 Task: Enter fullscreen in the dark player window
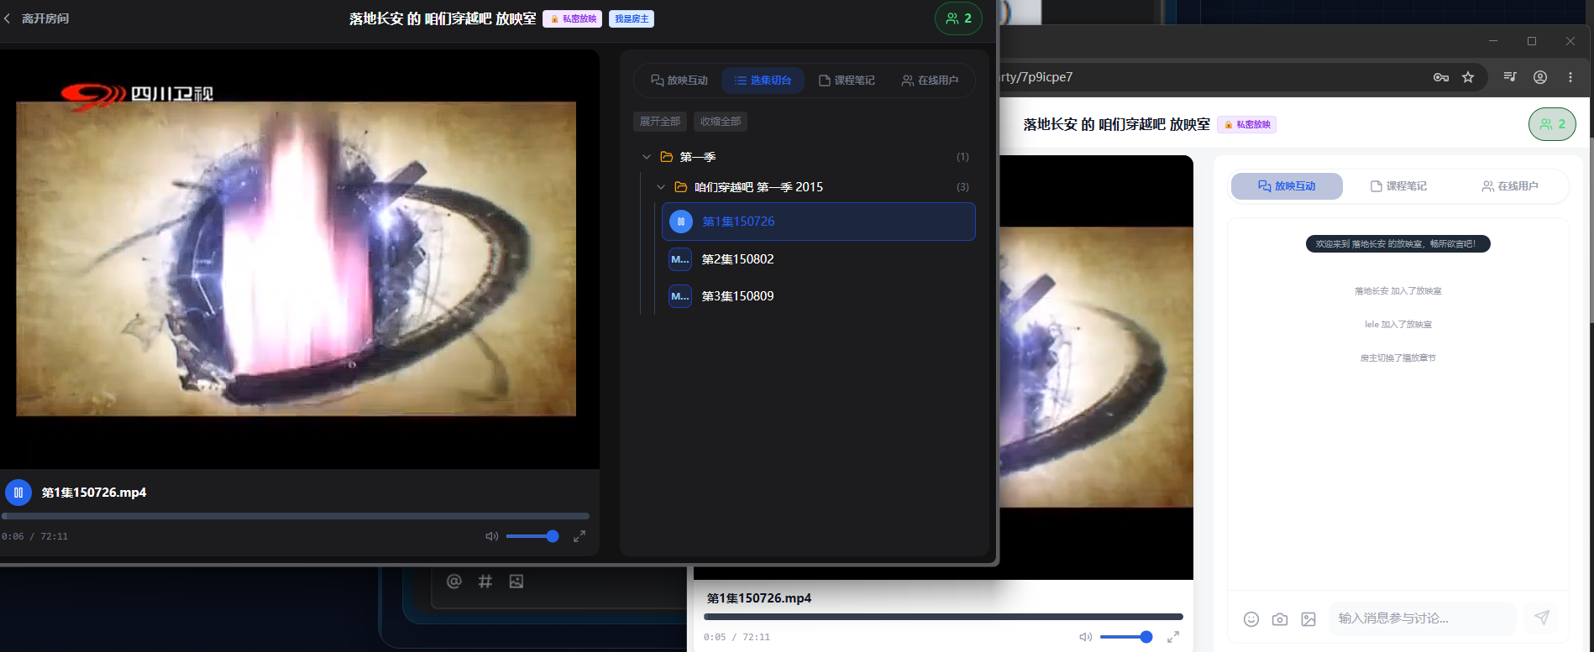(x=579, y=536)
